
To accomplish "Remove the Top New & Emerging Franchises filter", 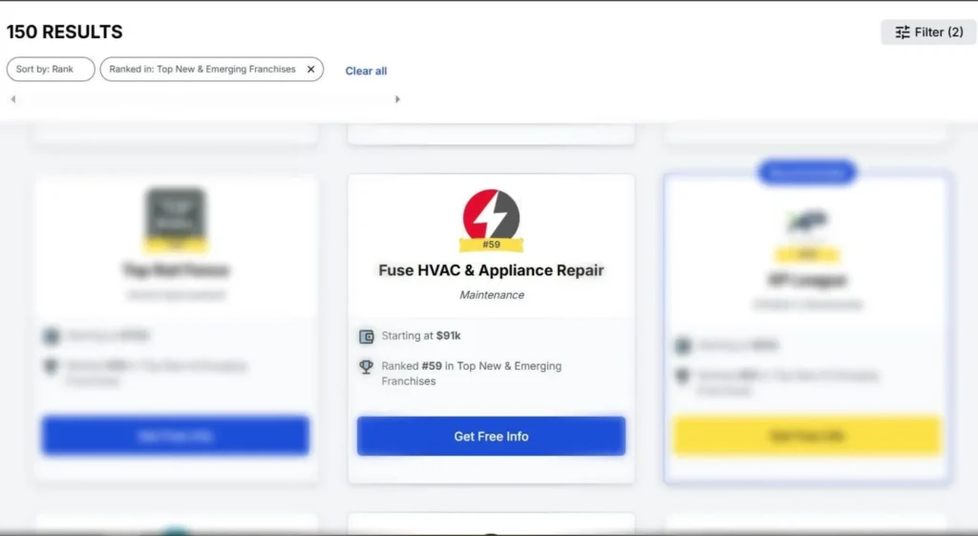I will coord(310,69).
